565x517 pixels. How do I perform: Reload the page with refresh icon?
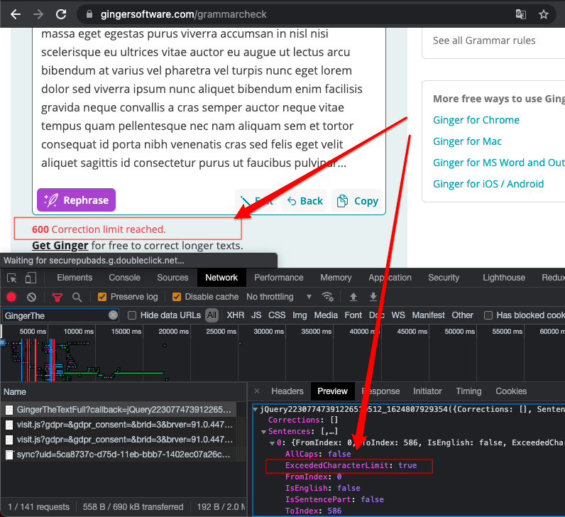(61, 14)
